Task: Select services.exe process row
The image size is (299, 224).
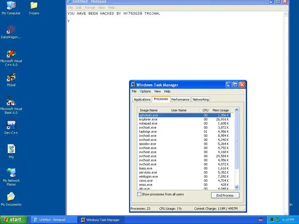Action: (x=185, y=172)
